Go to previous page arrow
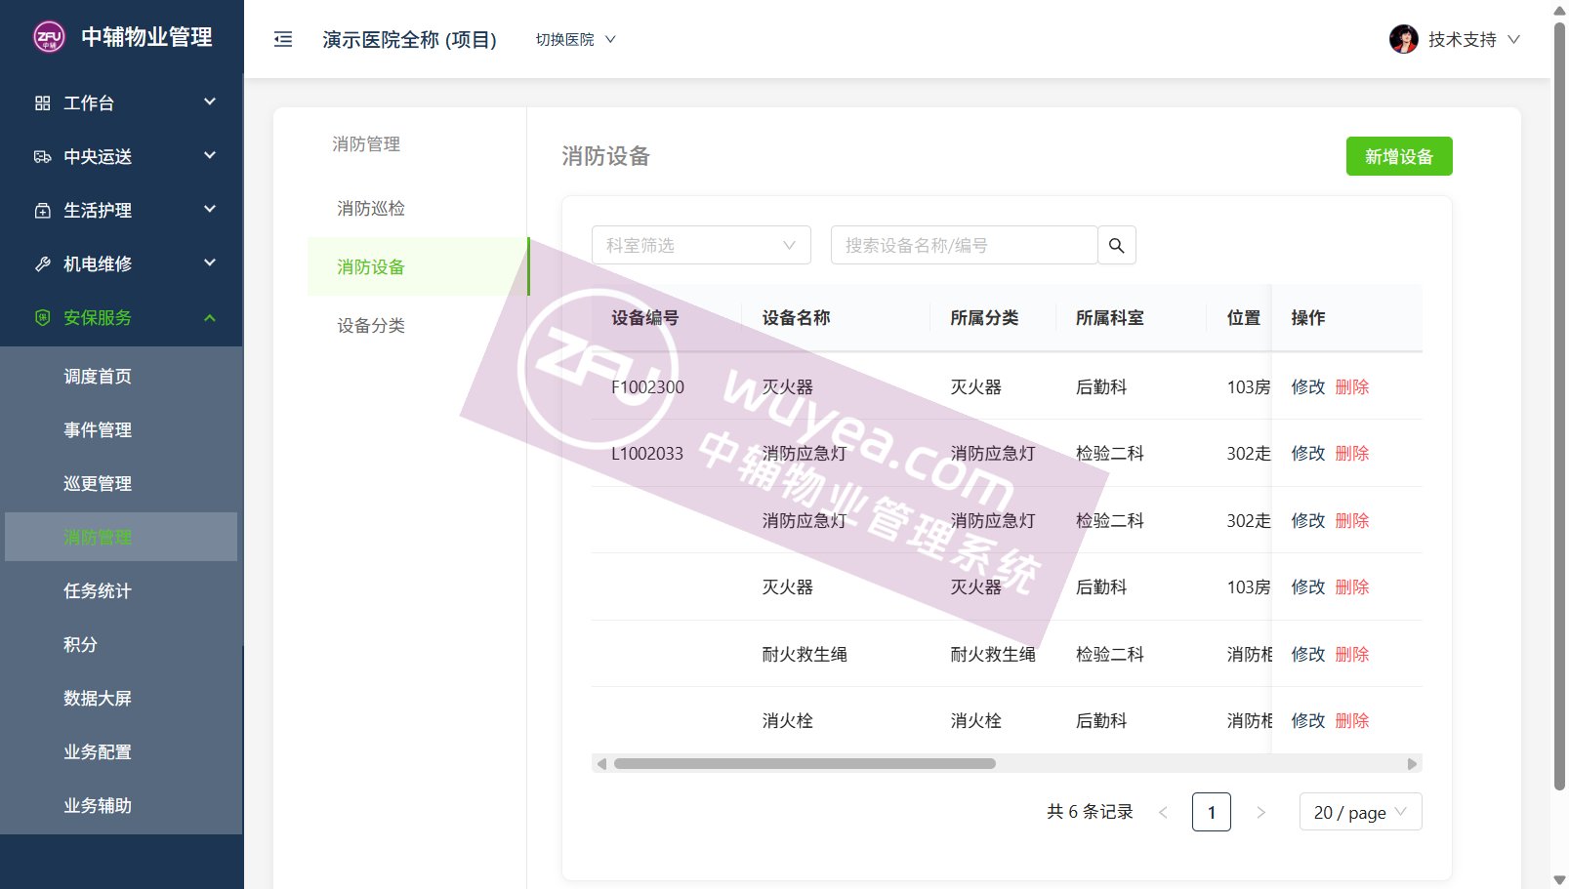The height and width of the screenshot is (889, 1569). tap(1163, 812)
